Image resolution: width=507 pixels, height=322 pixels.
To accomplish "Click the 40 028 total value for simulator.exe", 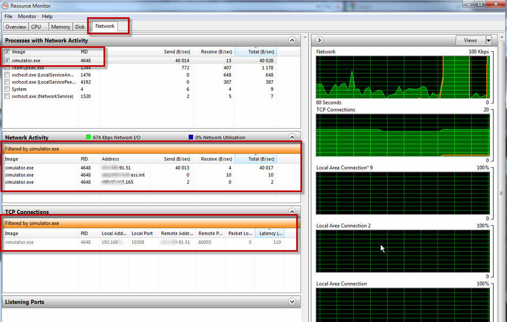I will 266,60.
